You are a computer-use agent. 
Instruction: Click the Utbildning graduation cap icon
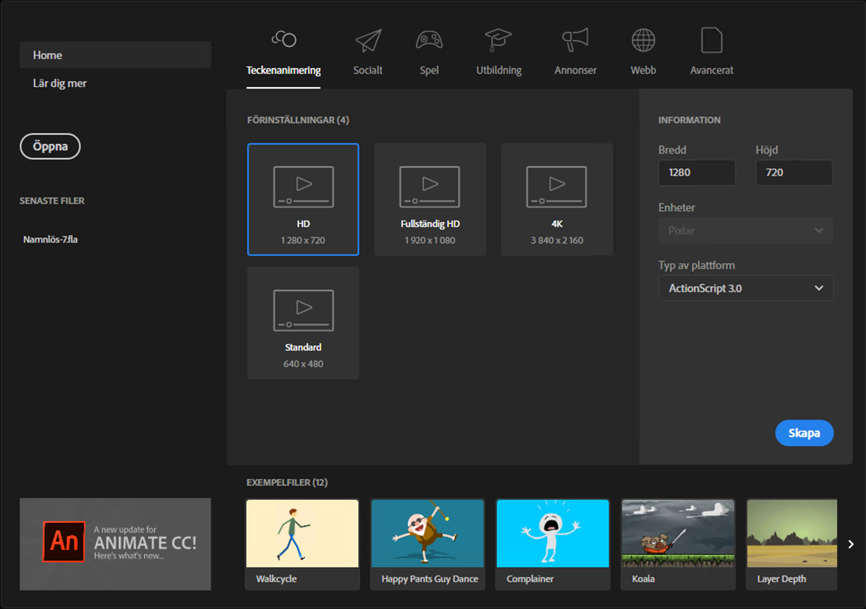(x=498, y=40)
